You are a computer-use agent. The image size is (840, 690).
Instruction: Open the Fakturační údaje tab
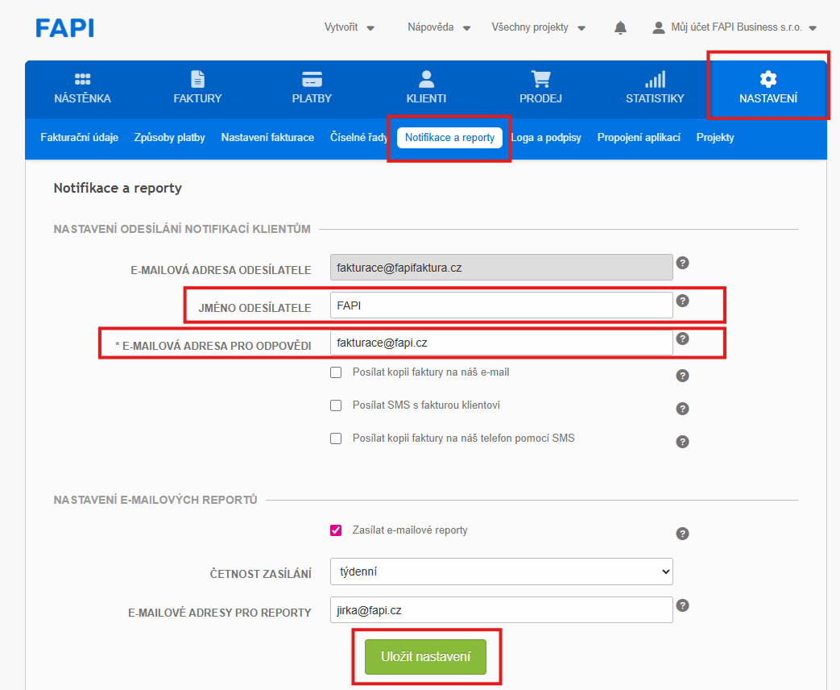point(79,137)
